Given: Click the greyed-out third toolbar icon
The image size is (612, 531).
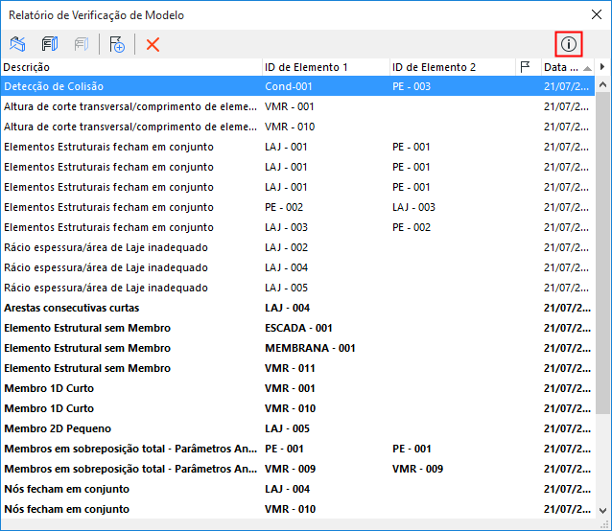Looking at the screenshot, I should pyautogui.click(x=82, y=44).
